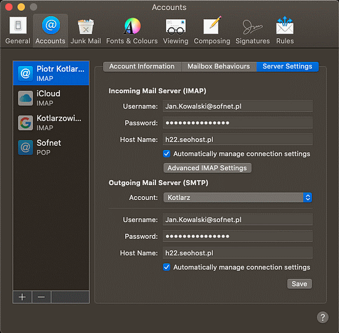
Task: Toggle outgoing server automatic connection settings
Action: pos(167,268)
